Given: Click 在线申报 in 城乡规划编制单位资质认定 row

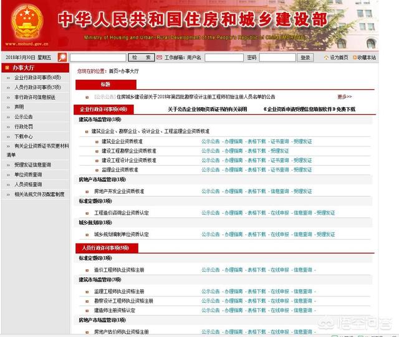Looking at the screenshot, I should (x=280, y=234).
